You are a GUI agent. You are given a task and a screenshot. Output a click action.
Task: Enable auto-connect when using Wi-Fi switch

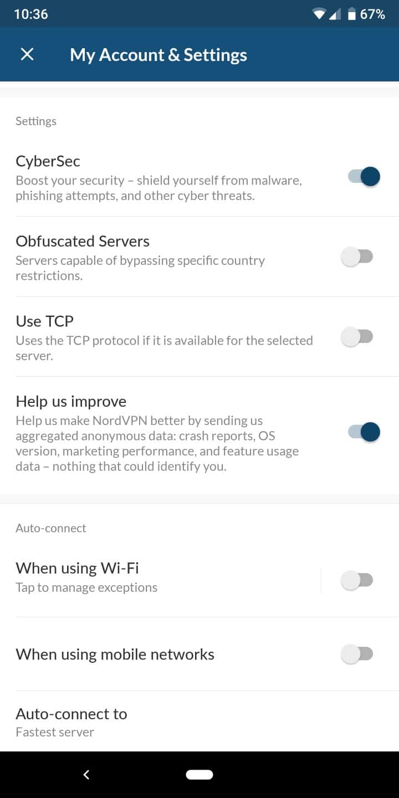357,580
